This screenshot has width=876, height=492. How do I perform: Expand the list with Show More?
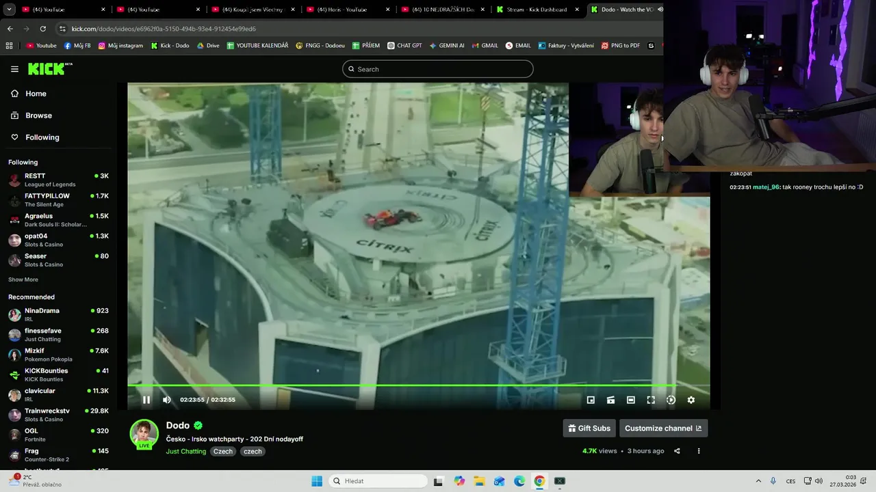(x=23, y=279)
